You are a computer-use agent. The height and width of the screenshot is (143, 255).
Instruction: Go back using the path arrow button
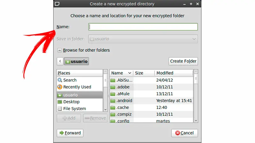pos(60,61)
